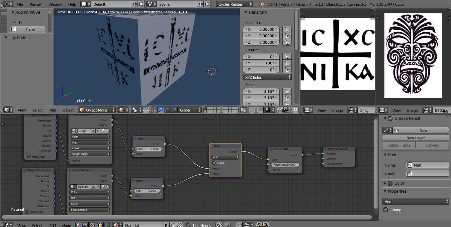Click the paste nodes clipboard icon
The height and width of the screenshot is (227, 451).
coord(265,225)
